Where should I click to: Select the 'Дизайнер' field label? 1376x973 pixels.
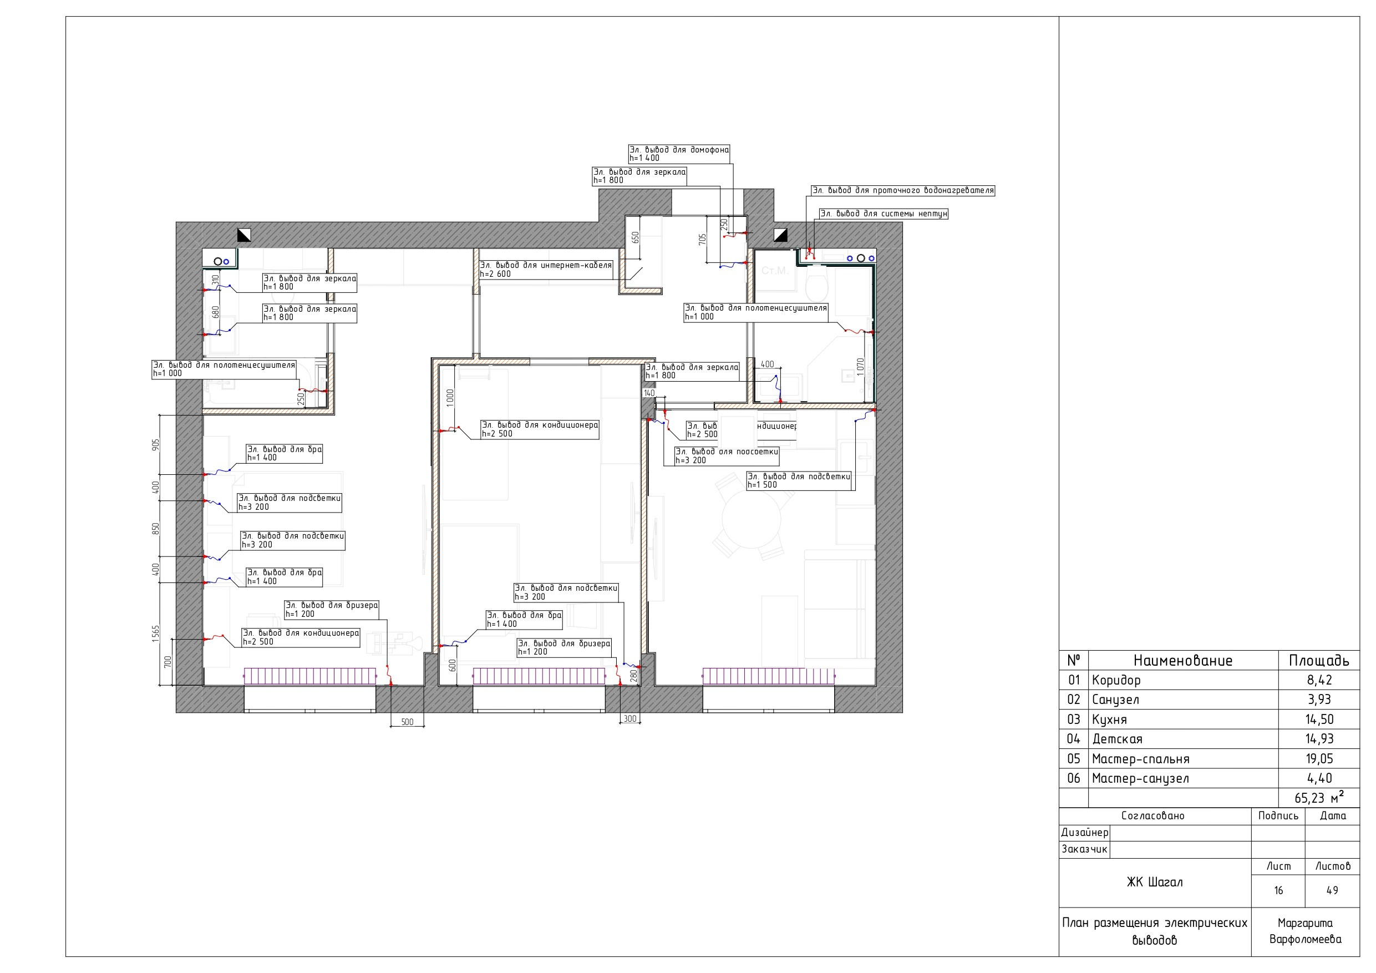1085,833
